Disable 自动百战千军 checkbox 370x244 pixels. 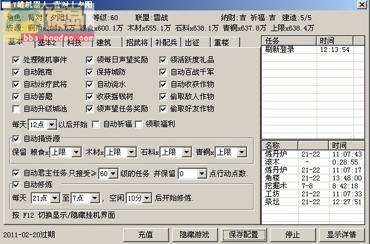point(163,72)
